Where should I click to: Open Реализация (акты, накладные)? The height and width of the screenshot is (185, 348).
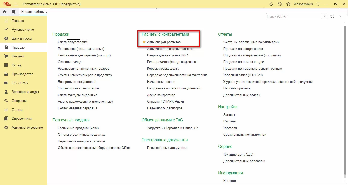81,49
